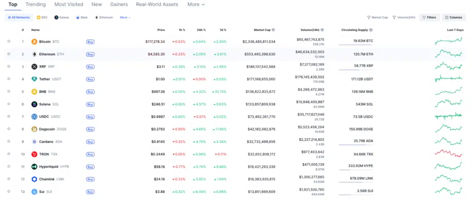Screen dimensions: 473x199
Task: Filter by Ethereum network chip
Action: (x=104, y=18)
